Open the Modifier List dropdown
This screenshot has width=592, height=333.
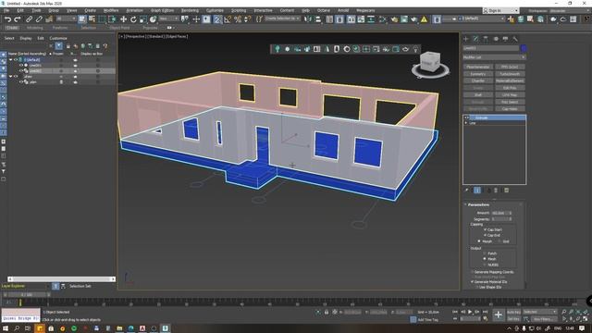click(x=494, y=57)
